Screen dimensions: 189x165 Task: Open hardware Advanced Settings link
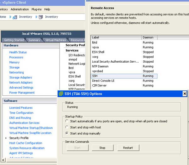pos(21,88)
